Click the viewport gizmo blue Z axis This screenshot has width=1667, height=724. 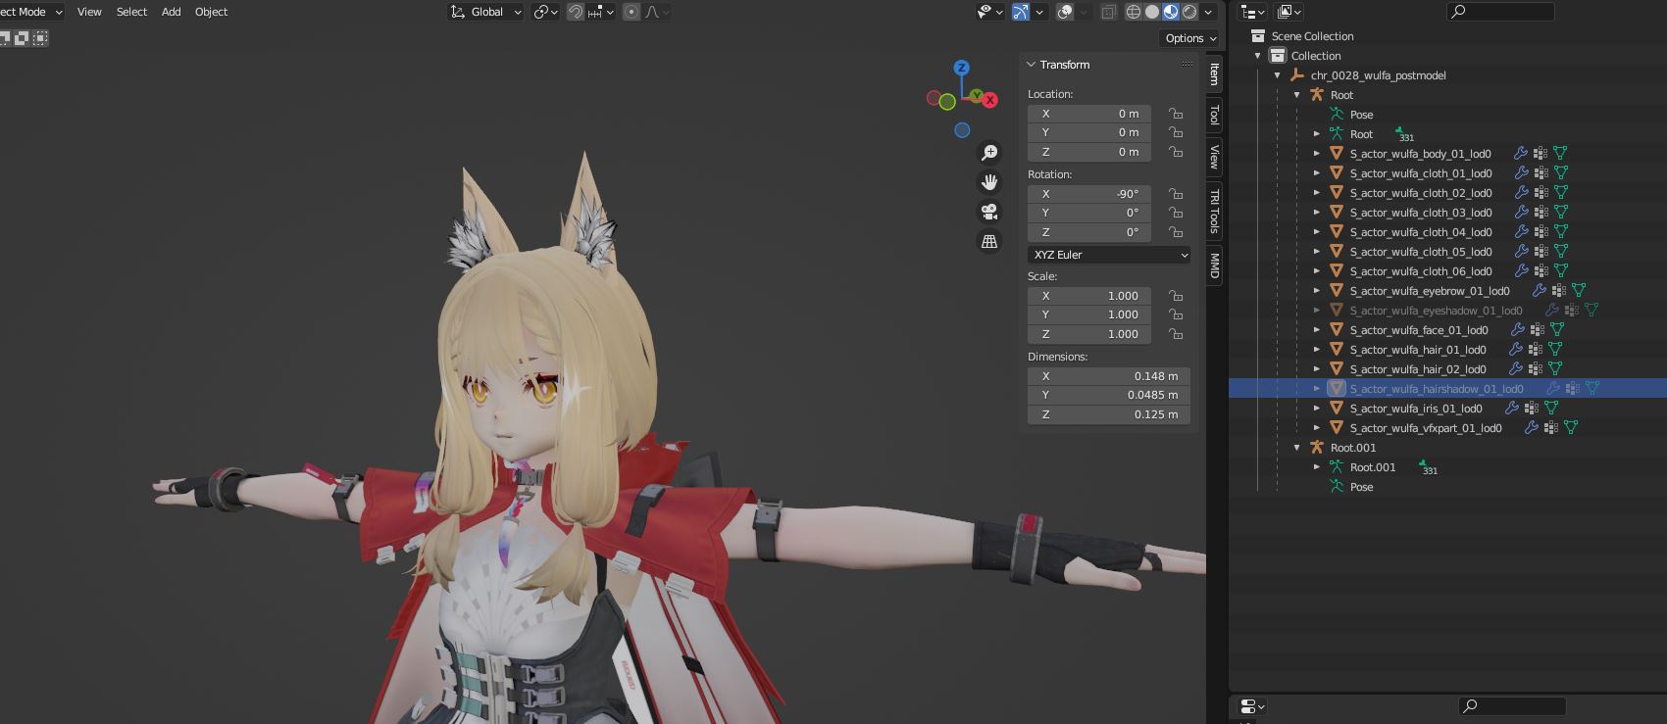(962, 68)
